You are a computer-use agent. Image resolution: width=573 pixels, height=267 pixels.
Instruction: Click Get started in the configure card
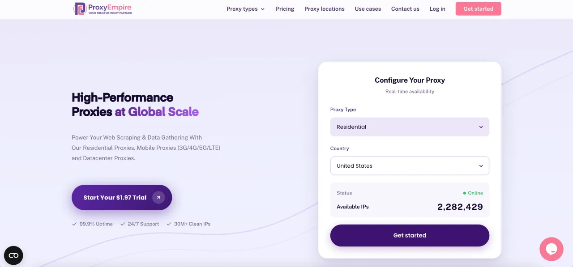tap(410, 235)
